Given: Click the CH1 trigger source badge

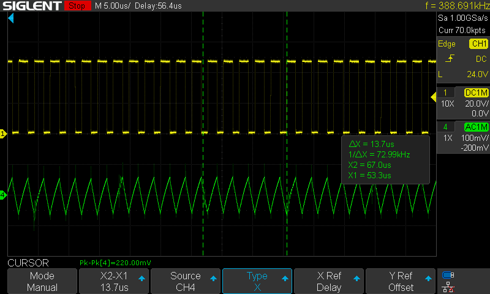Looking at the screenshot, I should click(x=479, y=43).
